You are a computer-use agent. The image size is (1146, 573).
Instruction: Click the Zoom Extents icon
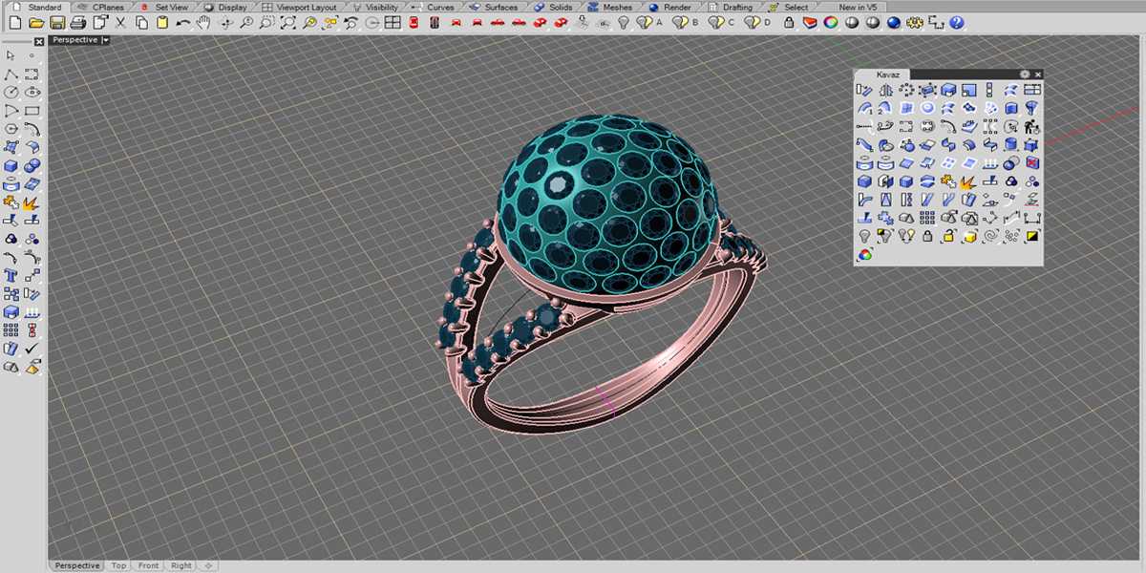[288, 22]
